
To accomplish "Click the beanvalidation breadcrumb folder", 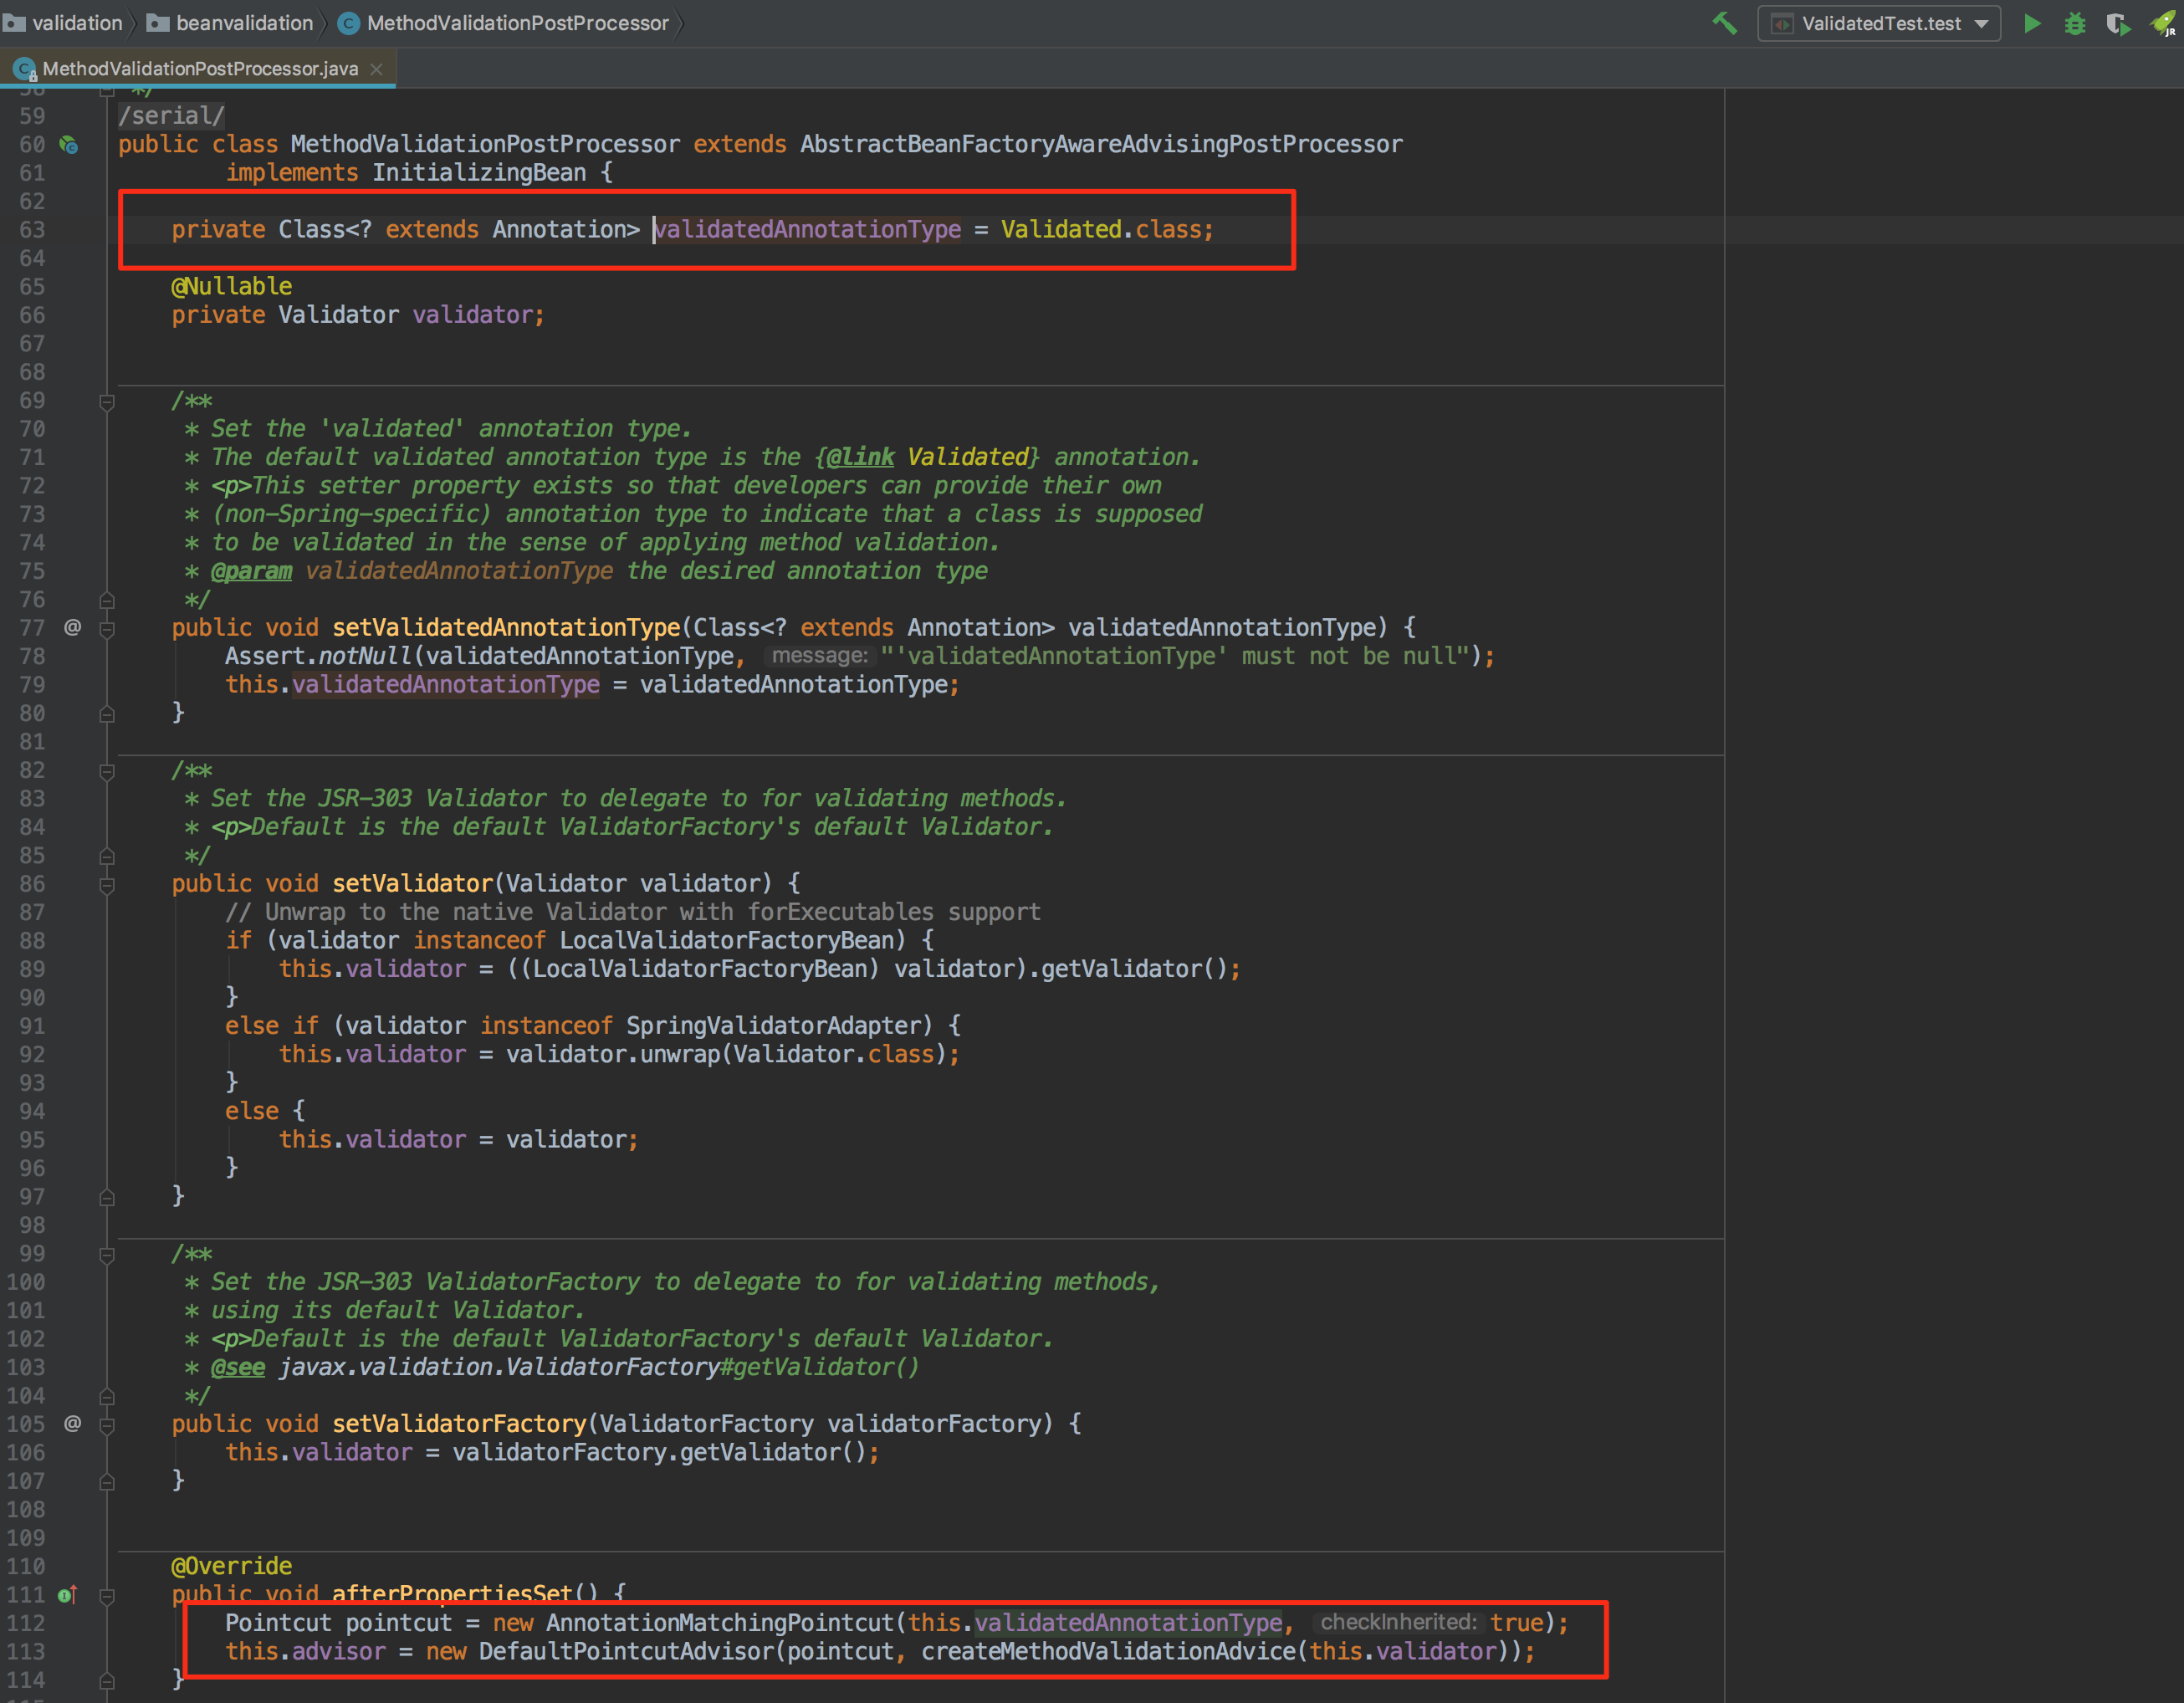I will pyautogui.click(x=243, y=23).
